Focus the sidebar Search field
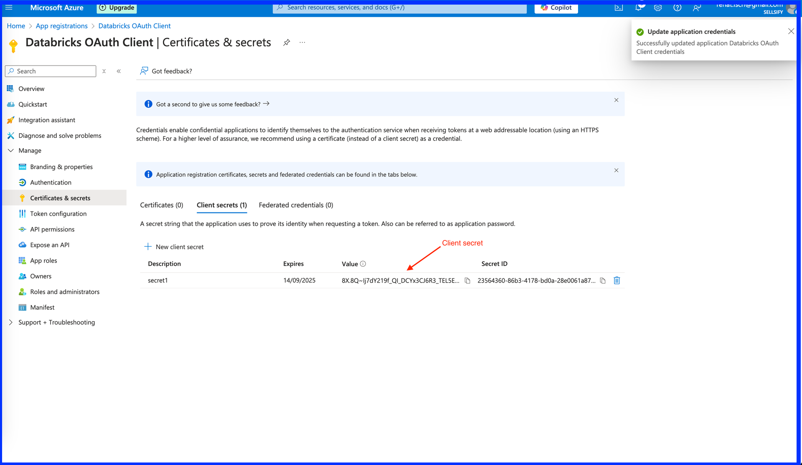Image resolution: width=802 pixels, height=465 pixels. tap(51, 71)
